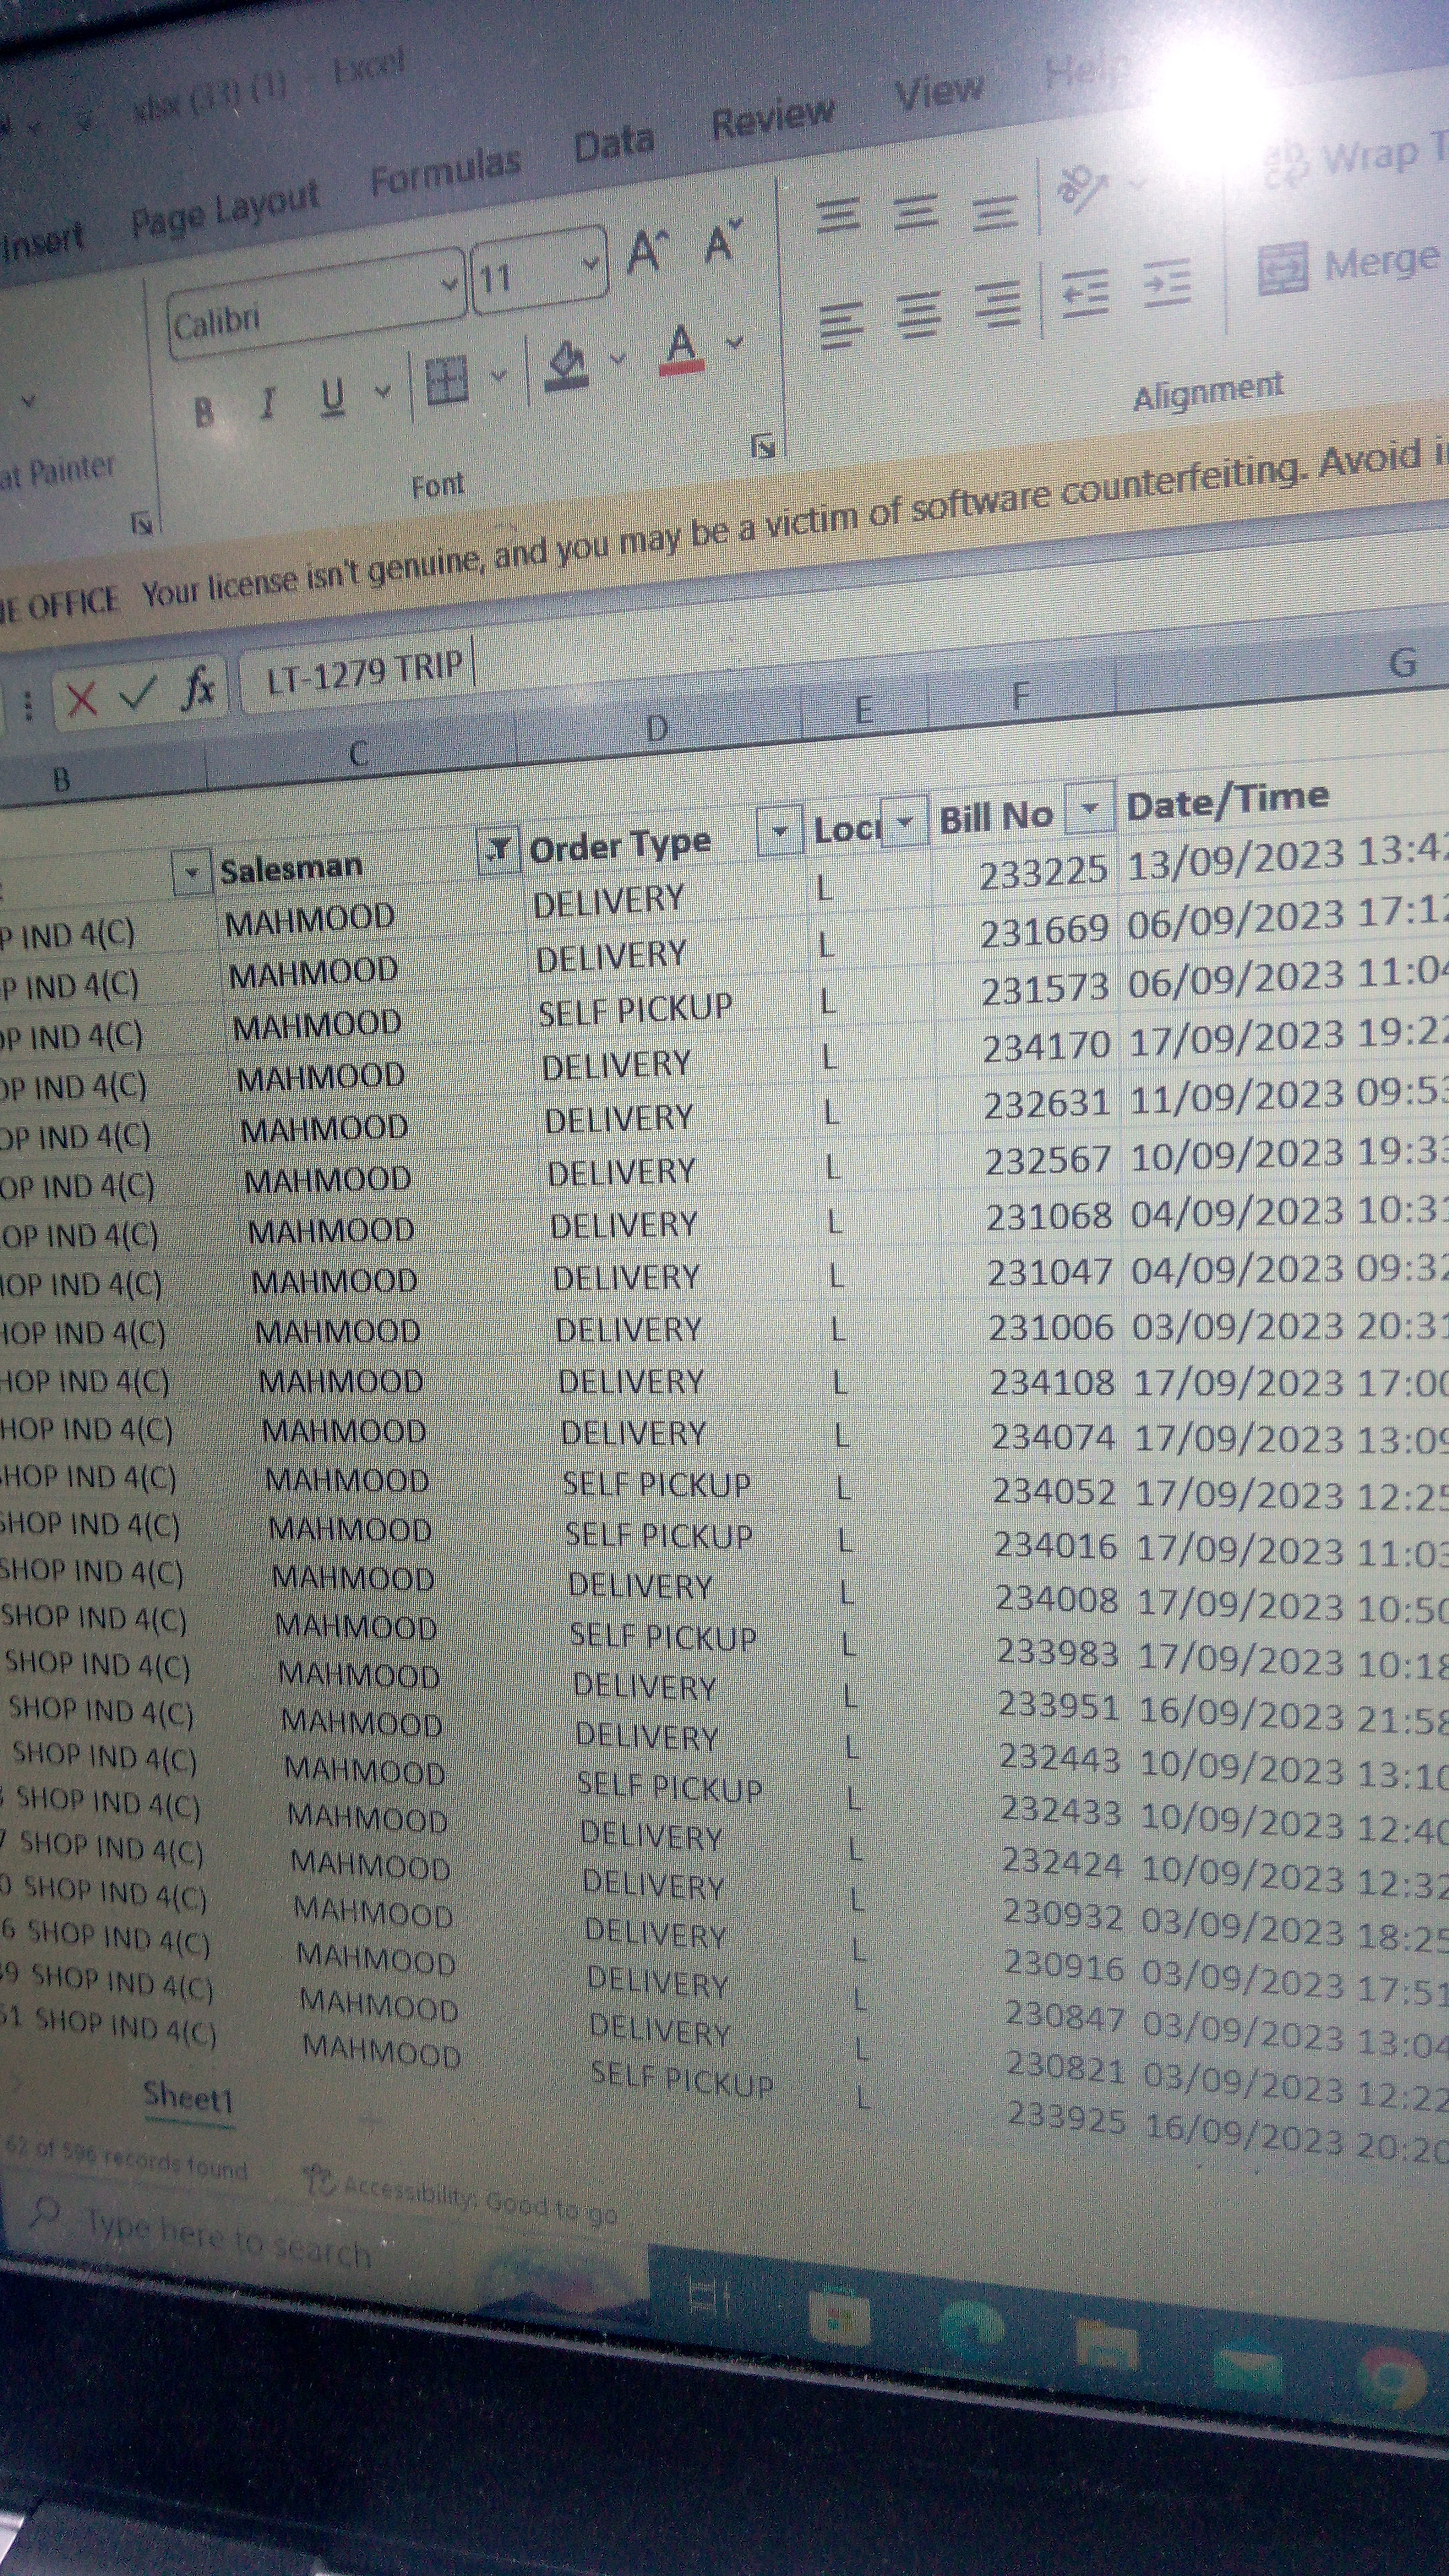The image size is (1449, 2576).
Task: Switch to the Formulas tab
Action: click(445, 171)
